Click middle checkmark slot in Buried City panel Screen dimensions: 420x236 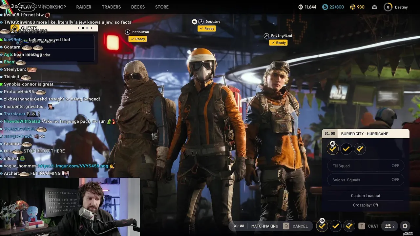(x=346, y=149)
